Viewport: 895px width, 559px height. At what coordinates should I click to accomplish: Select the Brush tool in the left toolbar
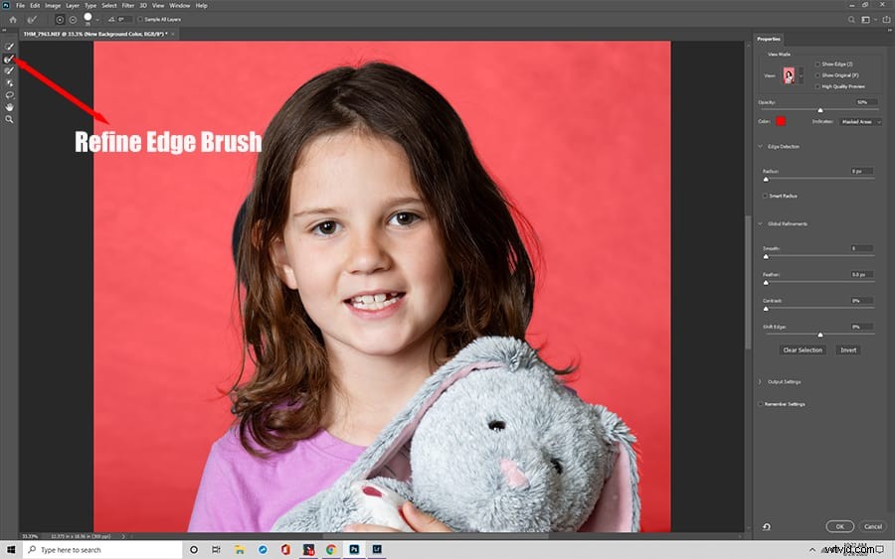point(9,70)
